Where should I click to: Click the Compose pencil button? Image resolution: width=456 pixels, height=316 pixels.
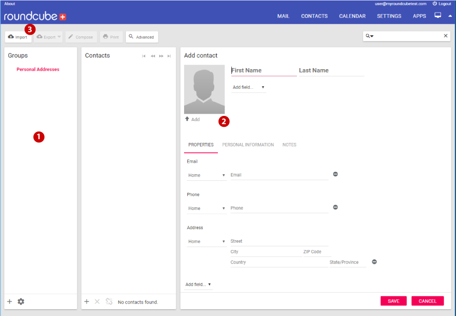tap(81, 37)
